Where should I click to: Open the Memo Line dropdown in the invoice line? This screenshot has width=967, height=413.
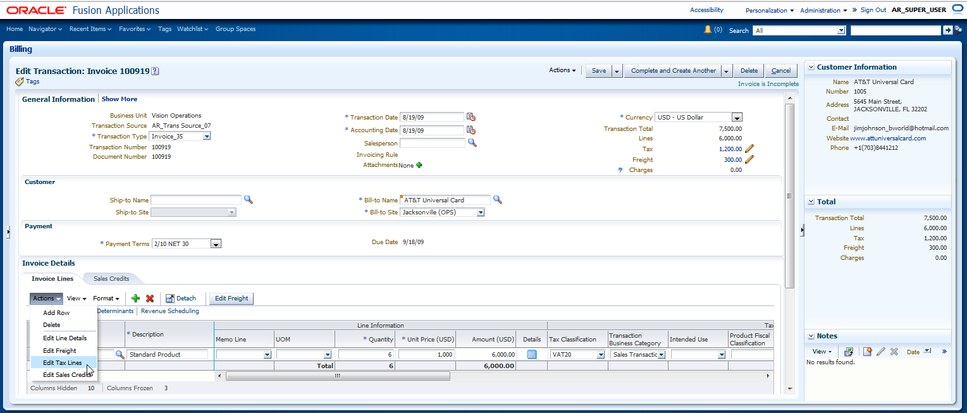click(267, 355)
